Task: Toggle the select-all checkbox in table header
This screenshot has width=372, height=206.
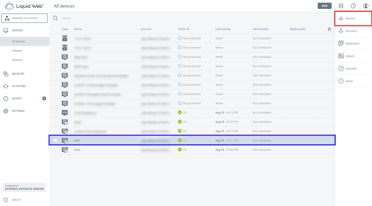Action: click(55, 29)
